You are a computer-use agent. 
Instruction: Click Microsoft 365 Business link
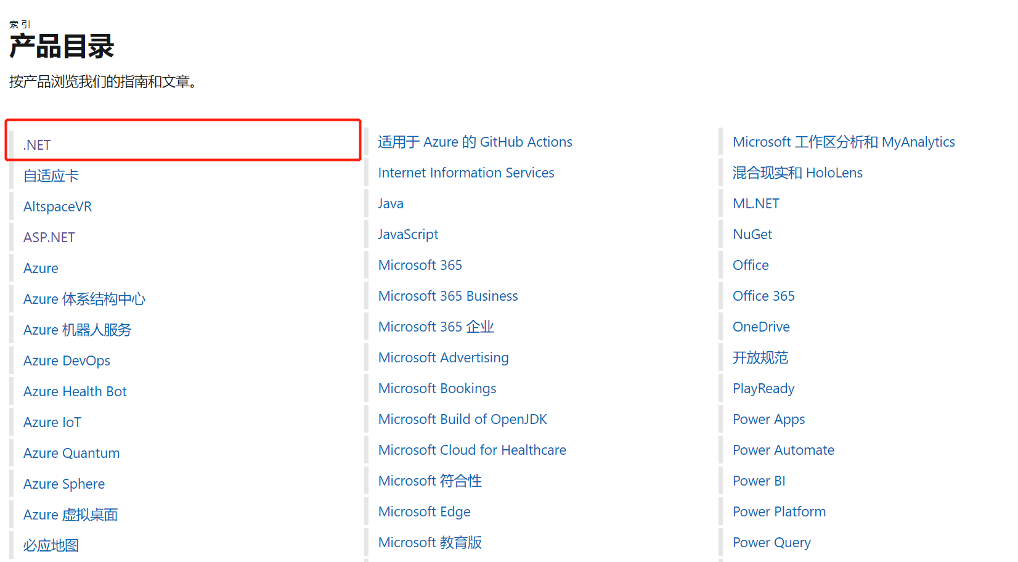pyautogui.click(x=448, y=296)
